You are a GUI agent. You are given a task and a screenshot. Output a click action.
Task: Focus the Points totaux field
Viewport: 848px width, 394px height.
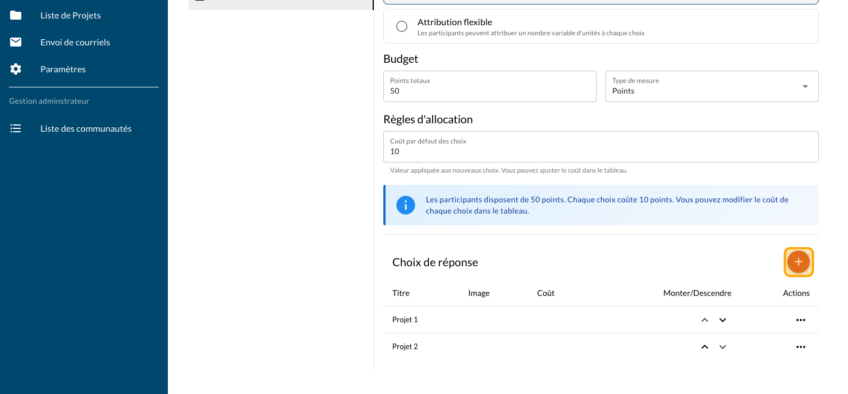tap(489, 90)
